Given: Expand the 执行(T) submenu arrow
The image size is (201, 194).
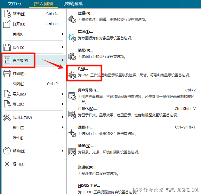Looking at the screenshot, I should tap(62, 128).
